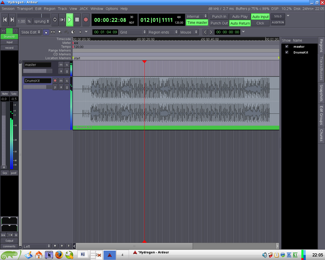
Task: Click the Punch Out button
Action: pos(219,23)
